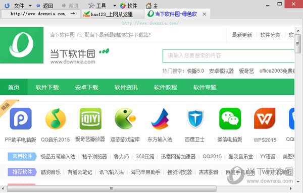
Task: Click the vertical scrollbar down arrow
Action: coord(298,181)
